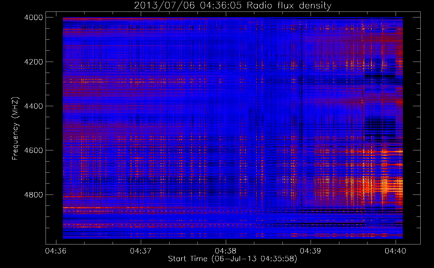Select the 4200 frequency tick label
Image resolution: width=434 pixels, height=268 pixels.
tap(34, 62)
